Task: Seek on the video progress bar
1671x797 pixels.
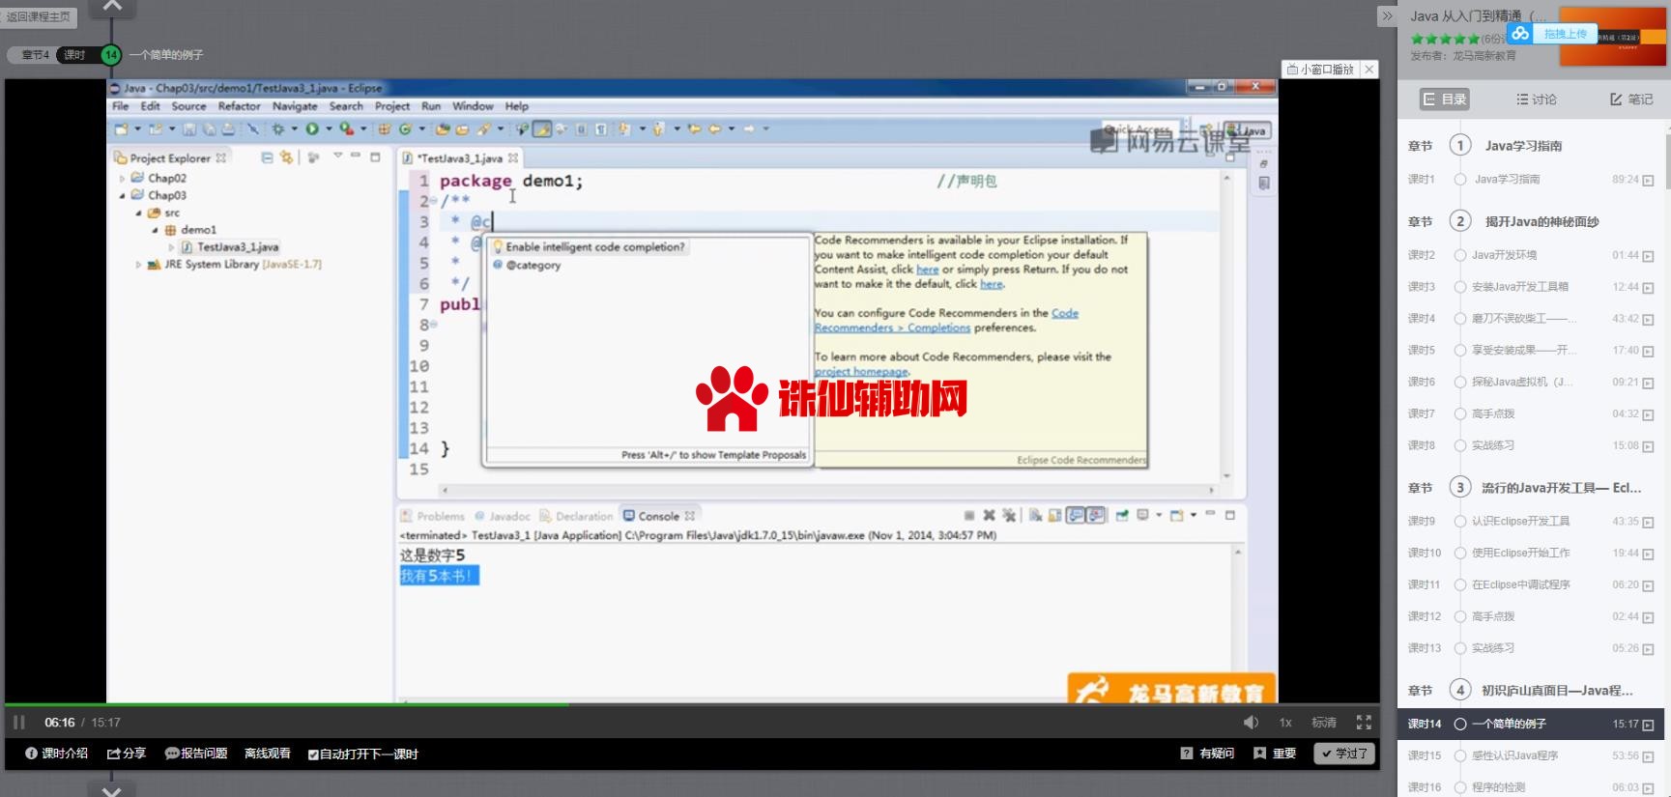Action: tap(692, 705)
